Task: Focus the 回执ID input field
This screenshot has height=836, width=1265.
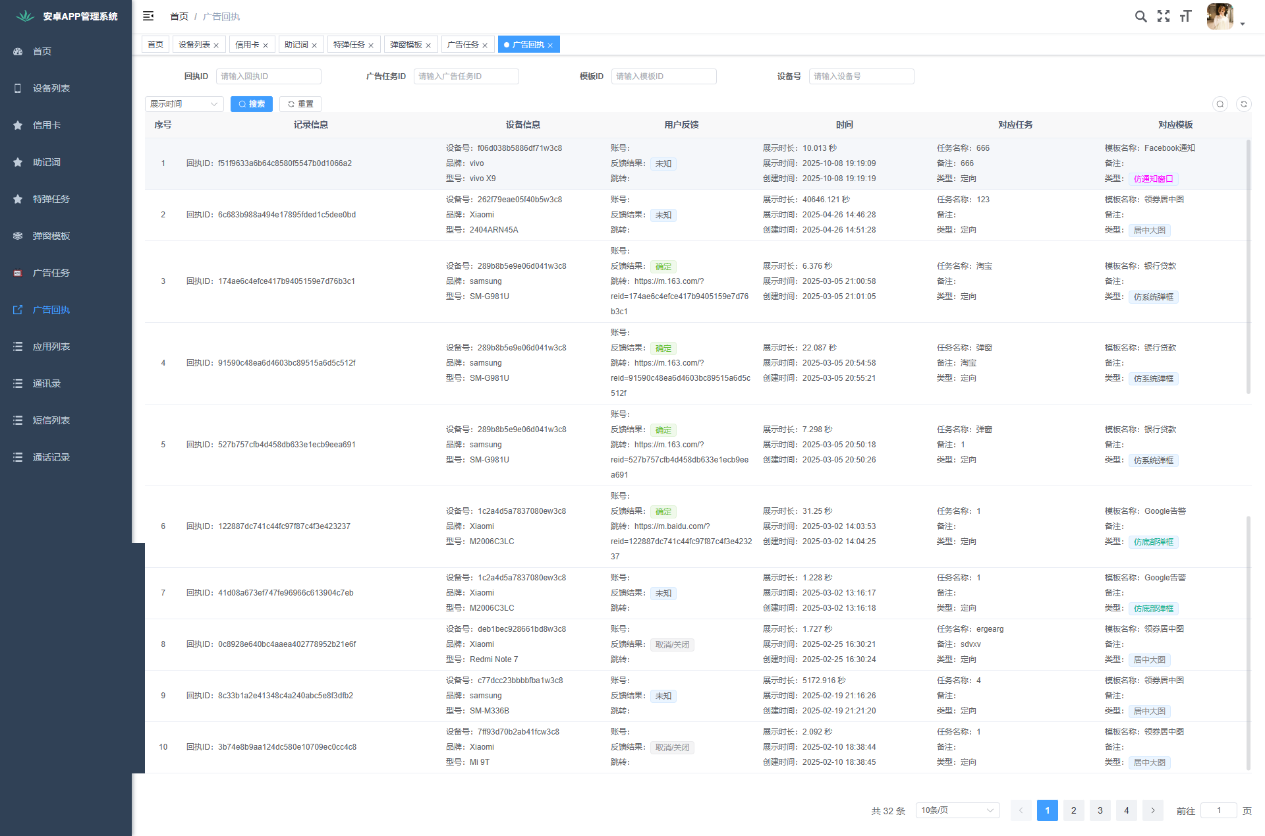Action: tap(269, 76)
